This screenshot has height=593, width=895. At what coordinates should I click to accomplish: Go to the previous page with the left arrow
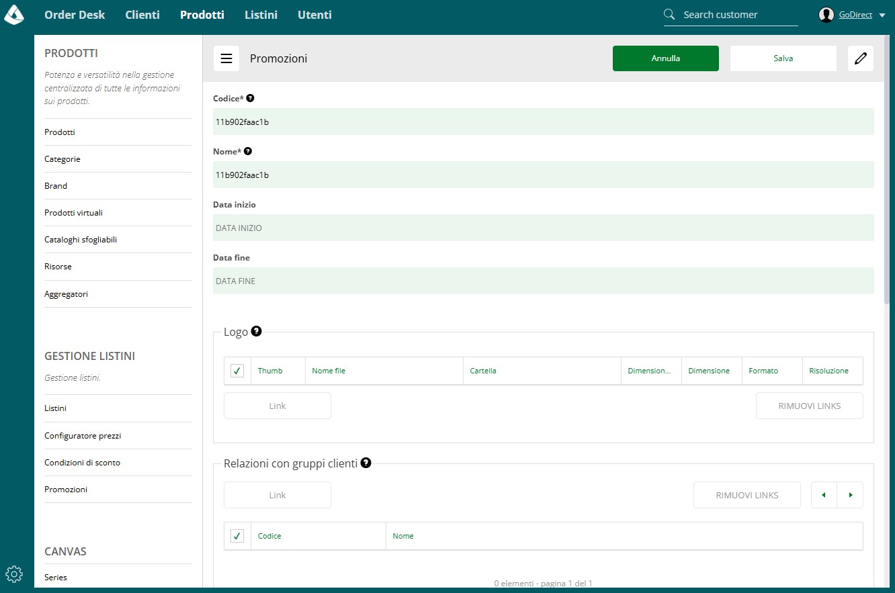point(824,495)
